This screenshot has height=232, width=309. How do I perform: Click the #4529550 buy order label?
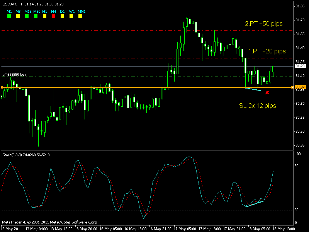point(15,74)
